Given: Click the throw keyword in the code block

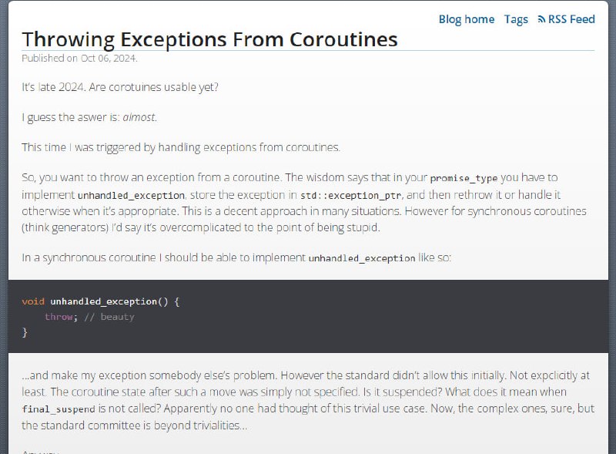Looking at the screenshot, I should [59, 317].
